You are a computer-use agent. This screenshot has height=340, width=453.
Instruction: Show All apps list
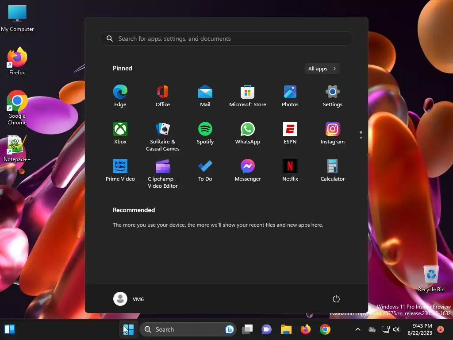[322, 69]
